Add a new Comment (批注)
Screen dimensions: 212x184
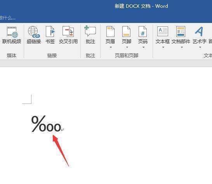90,35
